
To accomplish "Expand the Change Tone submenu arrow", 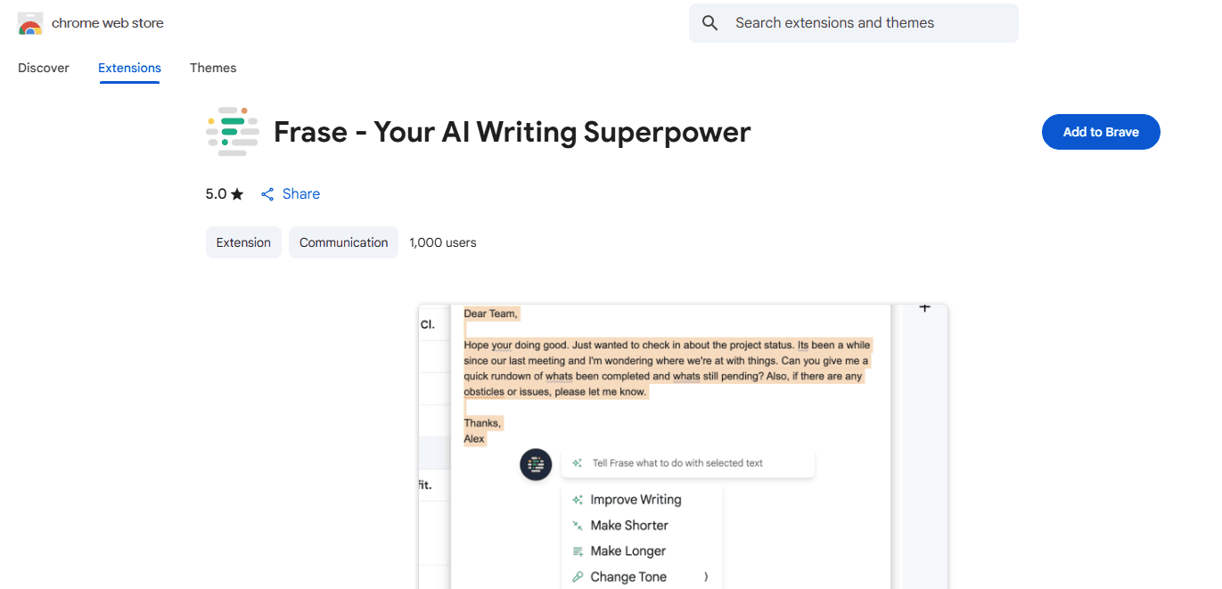I will [706, 577].
